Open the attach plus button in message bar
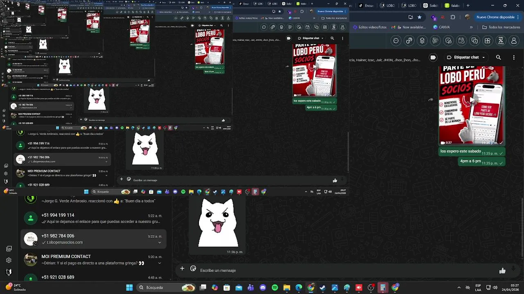This screenshot has width=524, height=294. click(x=182, y=269)
